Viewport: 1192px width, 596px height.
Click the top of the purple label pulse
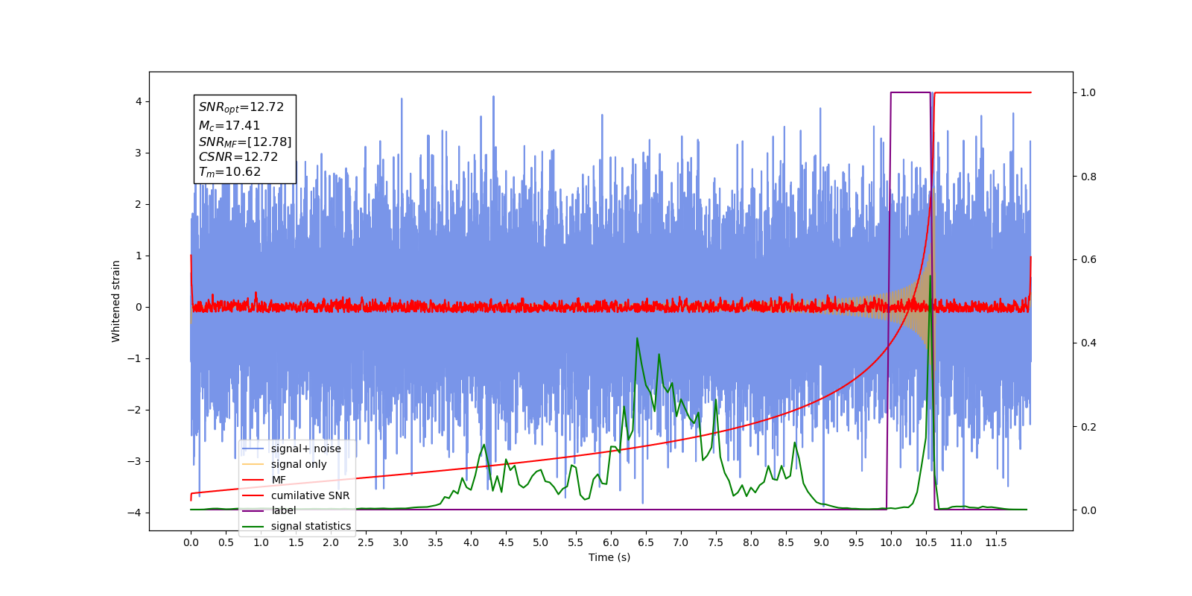coord(910,92)
